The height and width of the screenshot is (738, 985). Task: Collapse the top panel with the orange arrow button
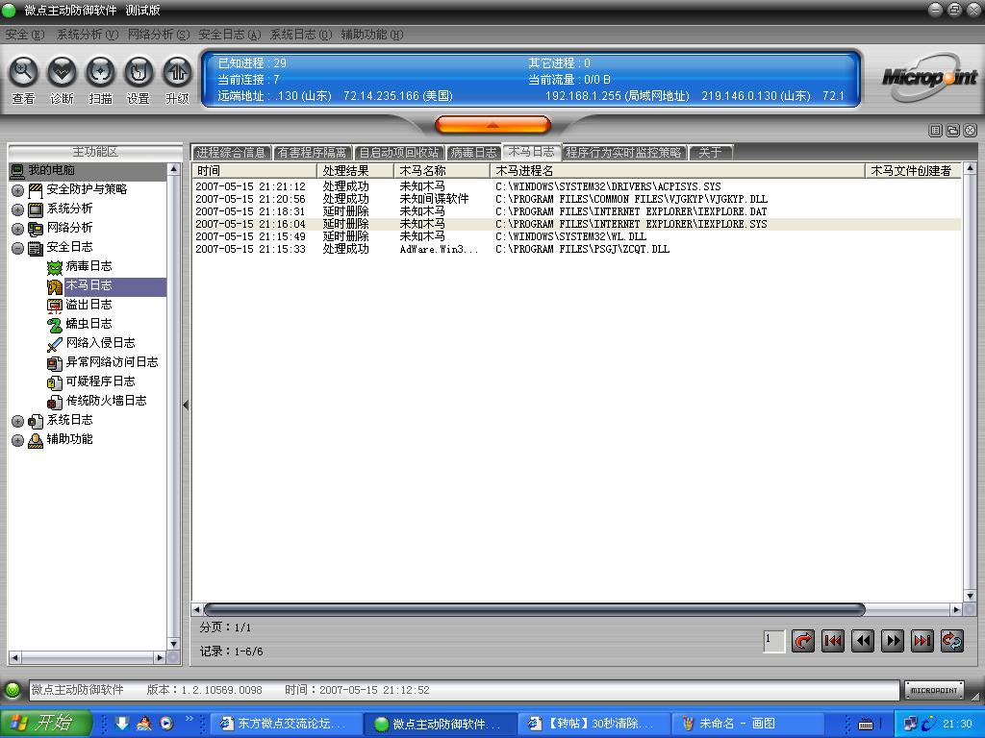pyautogui.click(x=492, y=125)
